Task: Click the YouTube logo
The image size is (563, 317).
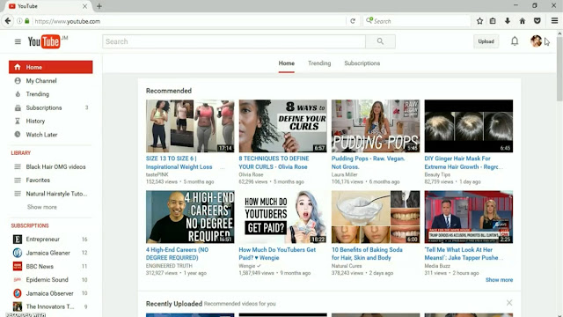Action: 44,41
